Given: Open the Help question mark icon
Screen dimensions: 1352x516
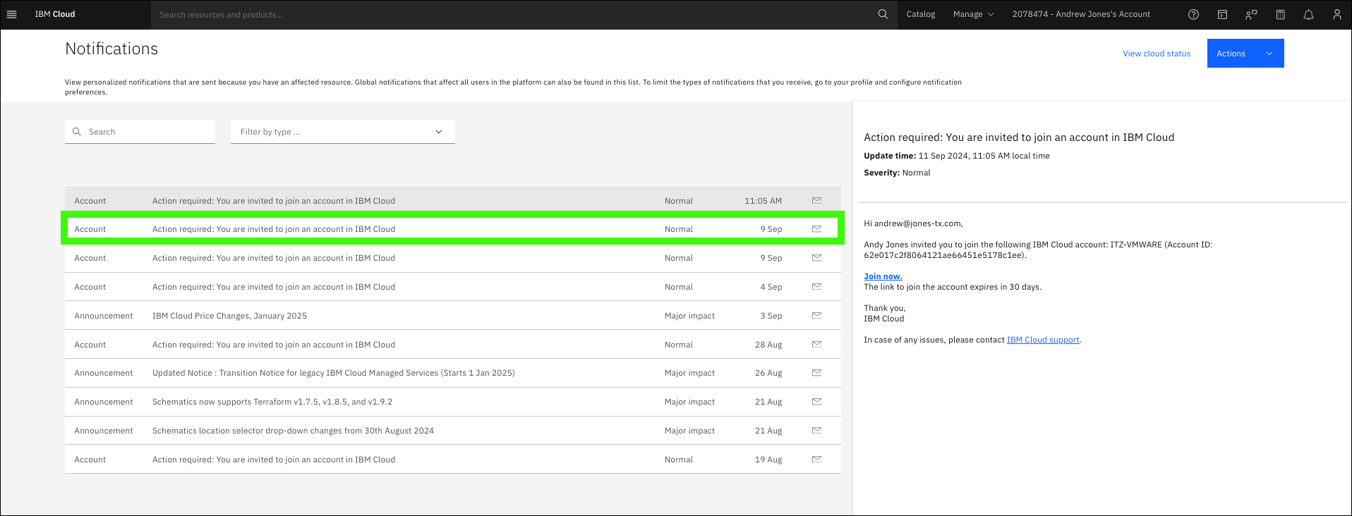Looking at the screenshot, I should point(1193,14).
